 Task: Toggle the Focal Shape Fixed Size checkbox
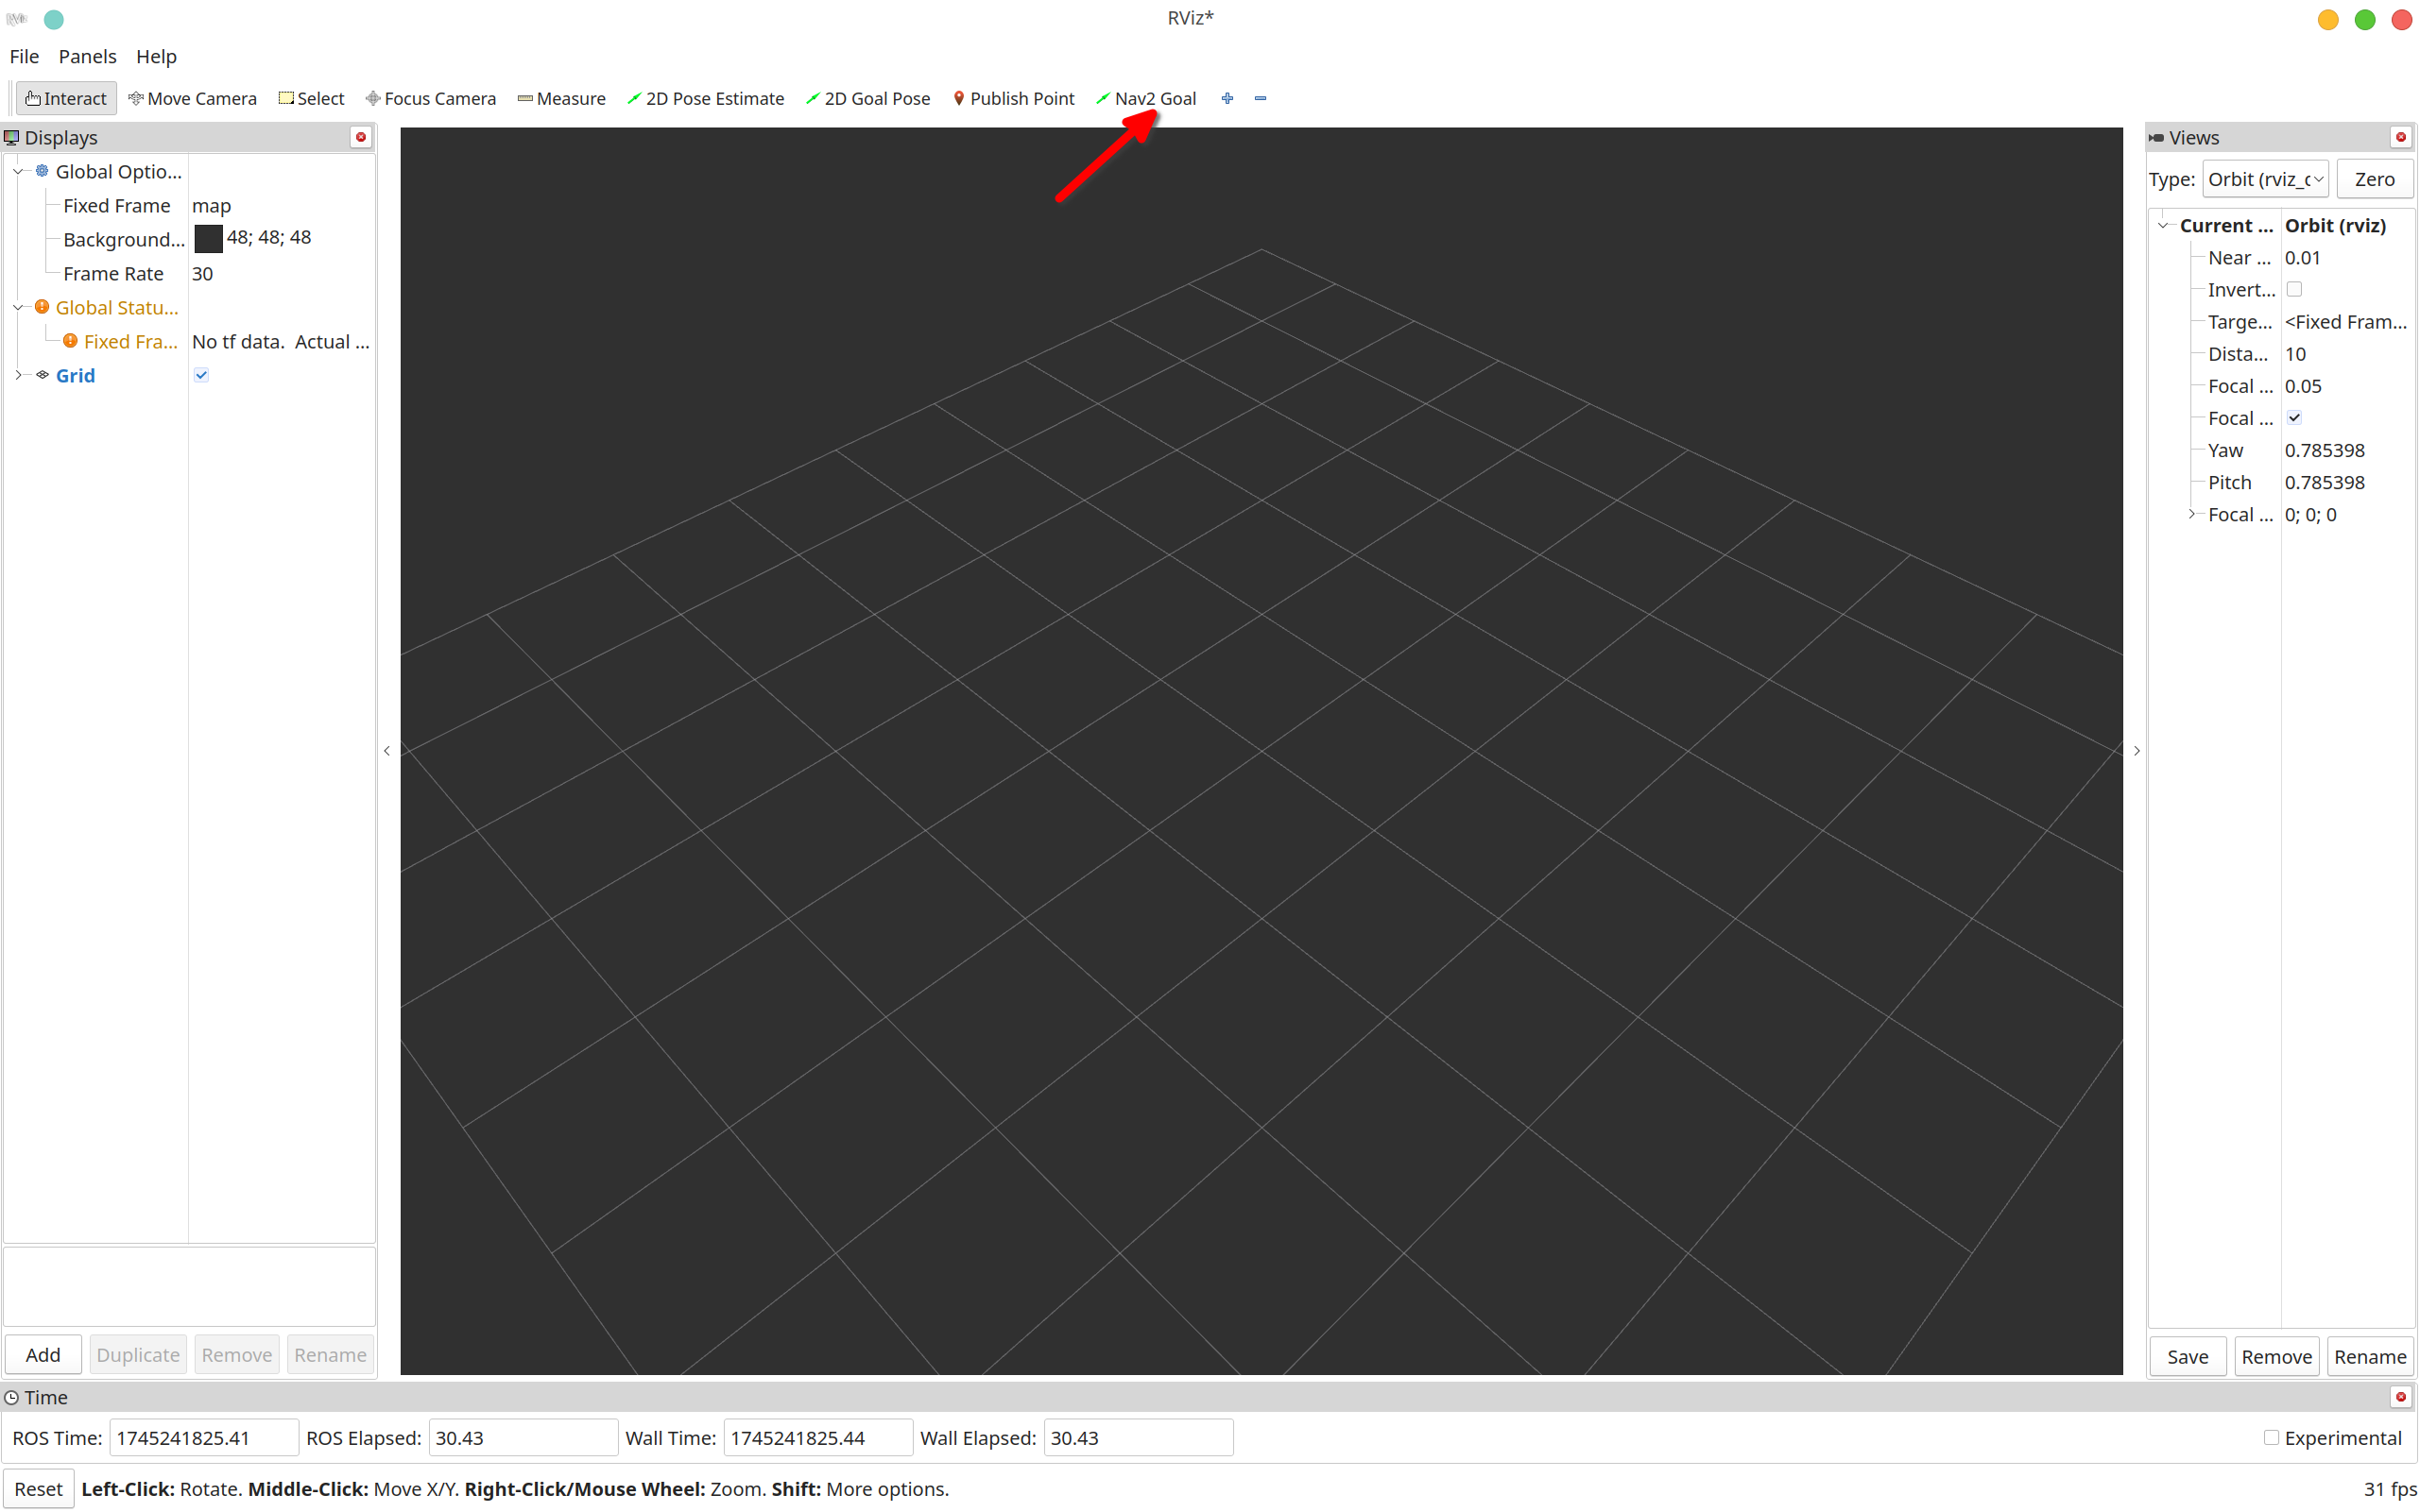tap(2294, 418)
